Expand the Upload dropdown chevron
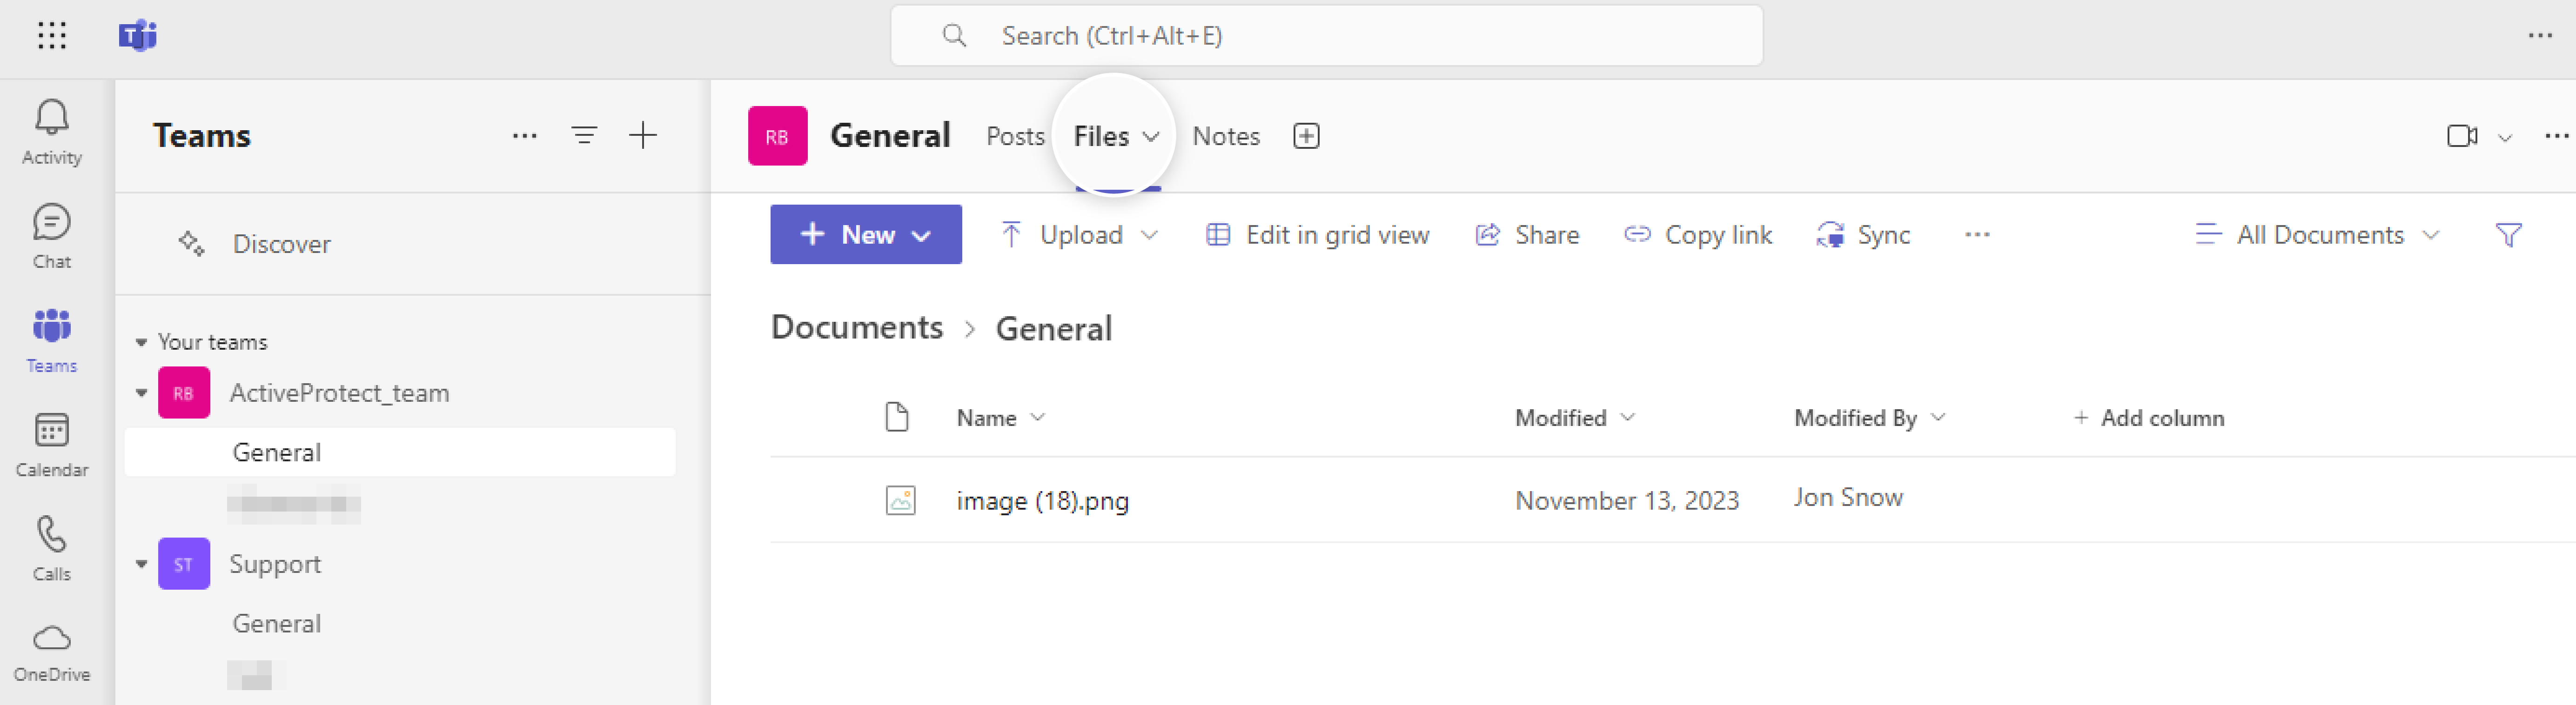The height and width of the screenshot is (705, 2576). coord(1149,236)
